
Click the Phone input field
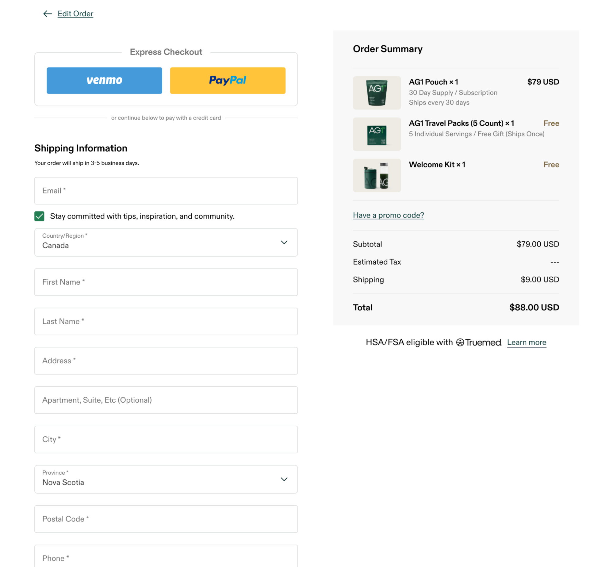[166, 556]
